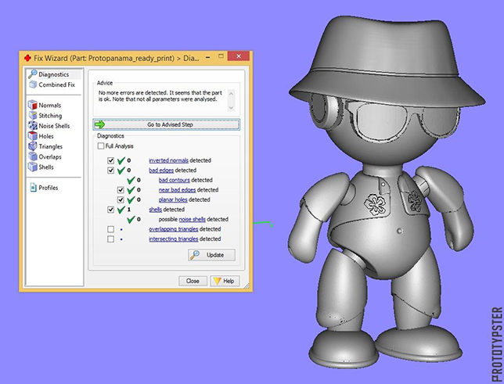Uncheck the inverted normals checkbox
This screenshot has height=384, width=504.
pos(110,160)
